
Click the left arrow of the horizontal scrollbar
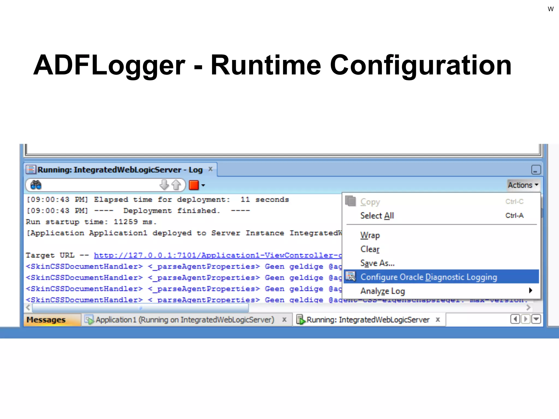[x=28, y=308]
